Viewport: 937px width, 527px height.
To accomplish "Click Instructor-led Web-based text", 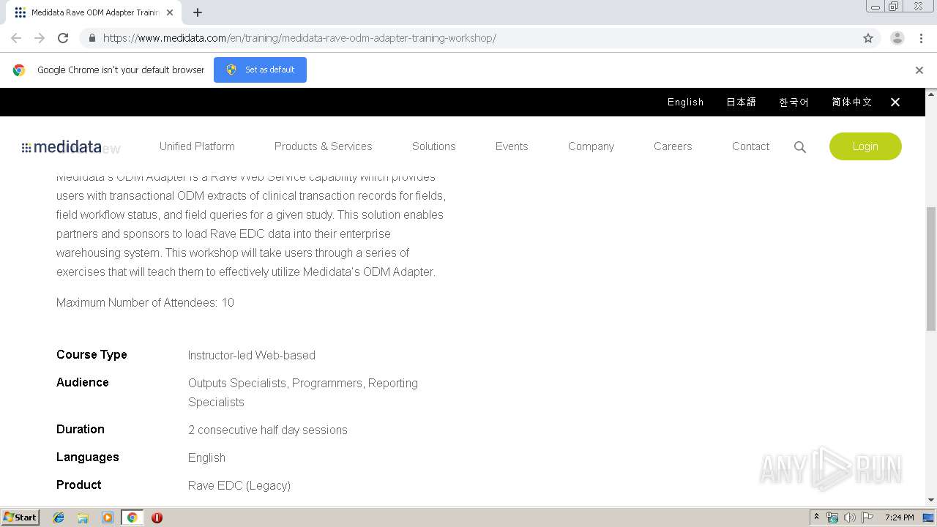I will point(252,355).
